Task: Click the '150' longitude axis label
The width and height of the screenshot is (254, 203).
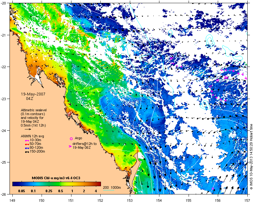Action: click(42, 200)
